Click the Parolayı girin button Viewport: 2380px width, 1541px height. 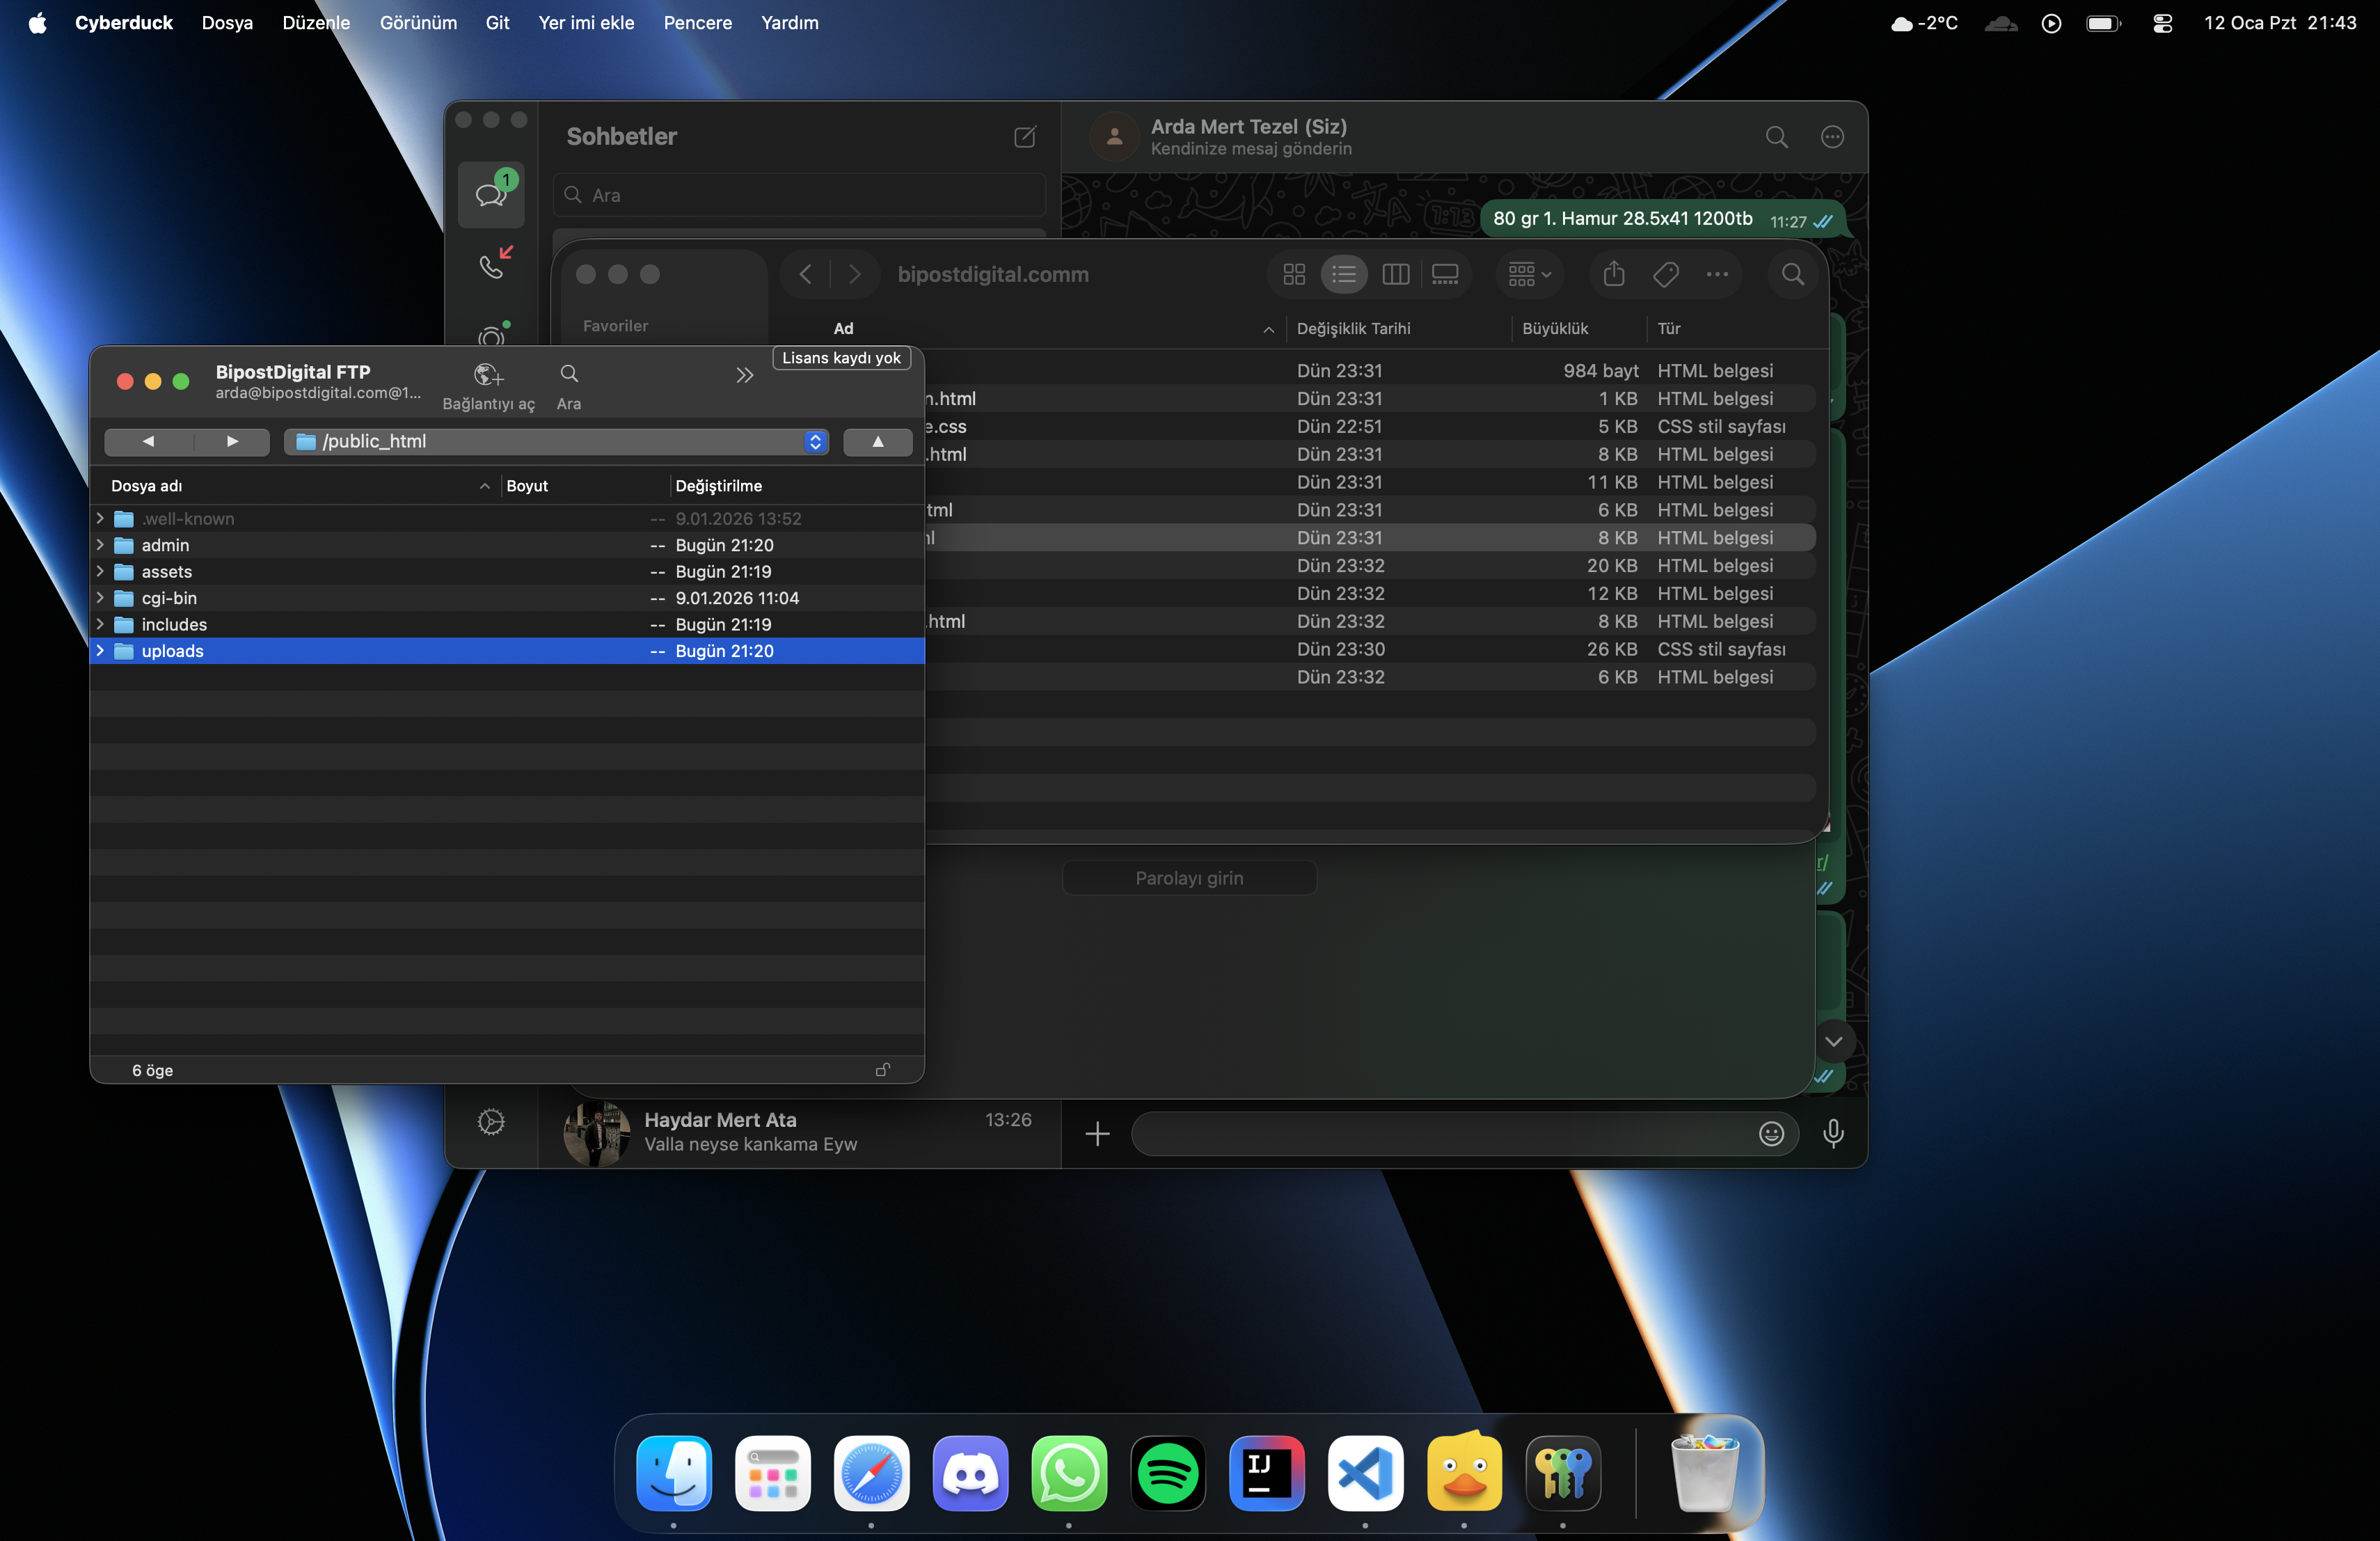(1189, 878)
